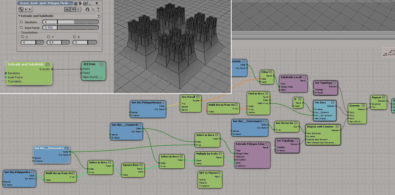The image size is (395, 195).
Task: Click the next property page right arrow
Action: coord(30,9)
